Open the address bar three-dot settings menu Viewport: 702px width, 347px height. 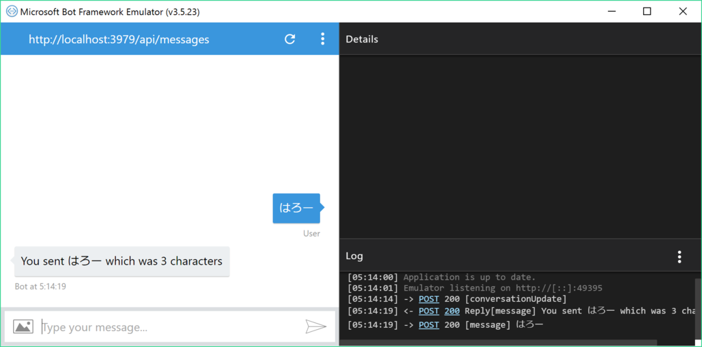pos(322,39)
